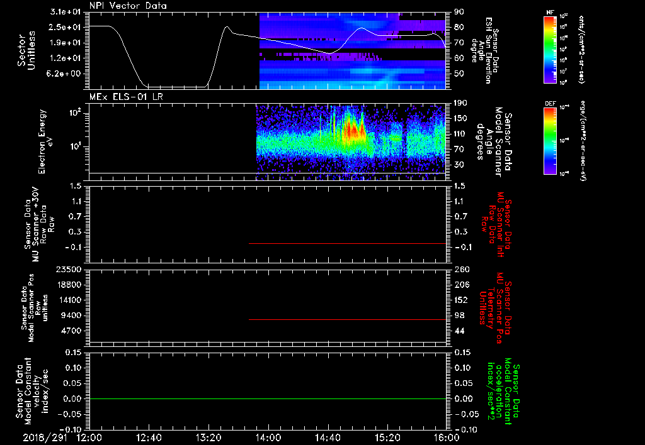Screen dimensions: 645x445
Task: Click the 15:20 time tick label
Action: pos(387,437)
